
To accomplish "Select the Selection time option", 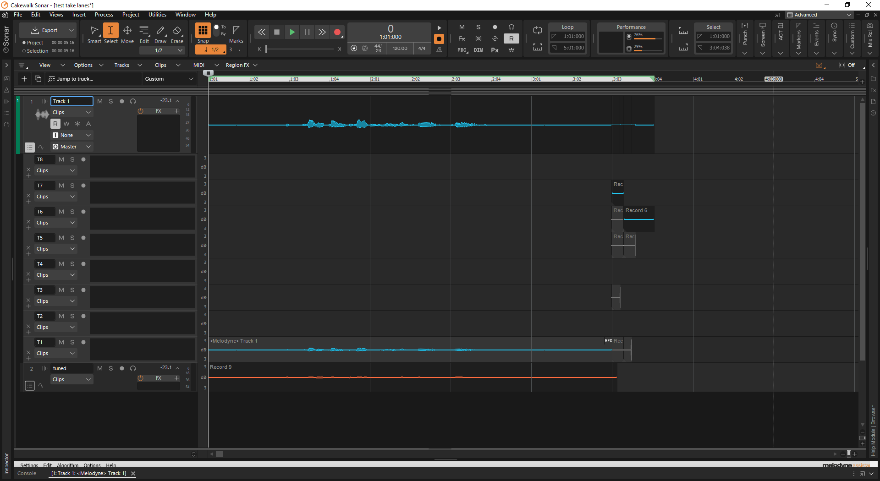I will [x=35, y=51].
